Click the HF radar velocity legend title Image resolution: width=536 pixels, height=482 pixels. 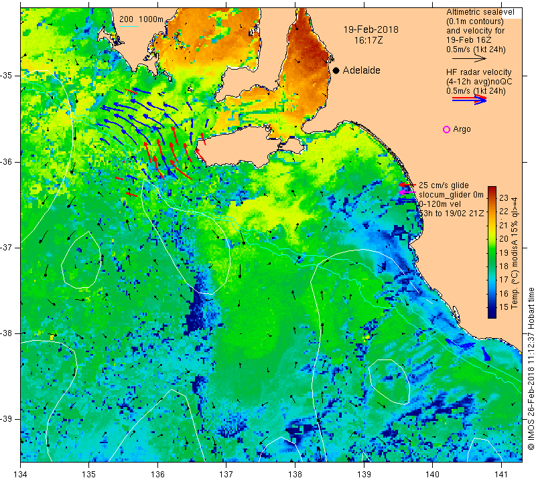[x=478, y=72]
